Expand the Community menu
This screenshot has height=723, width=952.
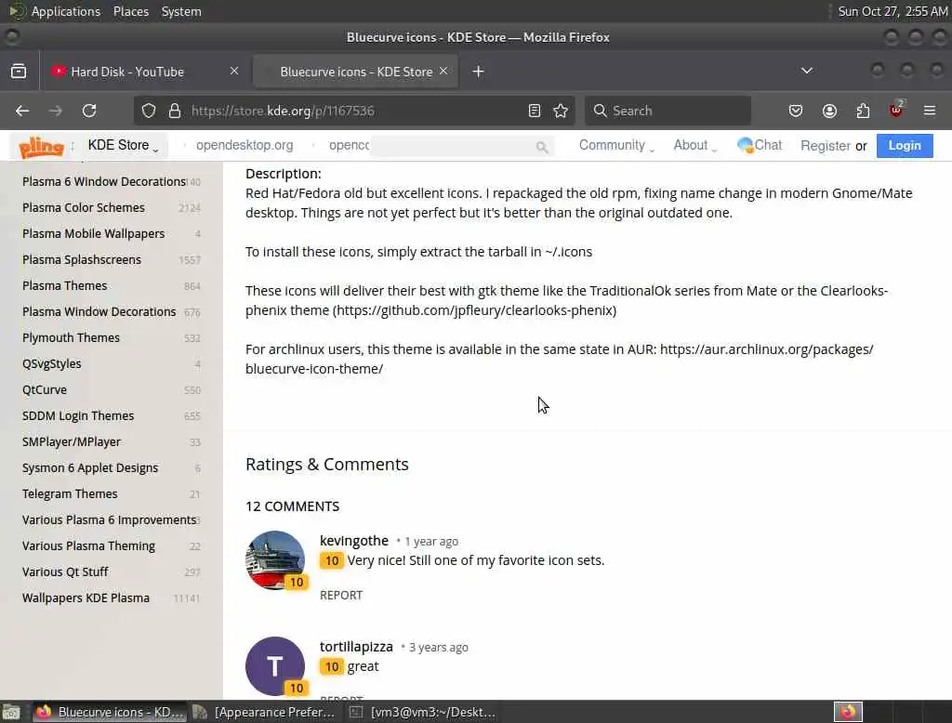click(616, 145)
